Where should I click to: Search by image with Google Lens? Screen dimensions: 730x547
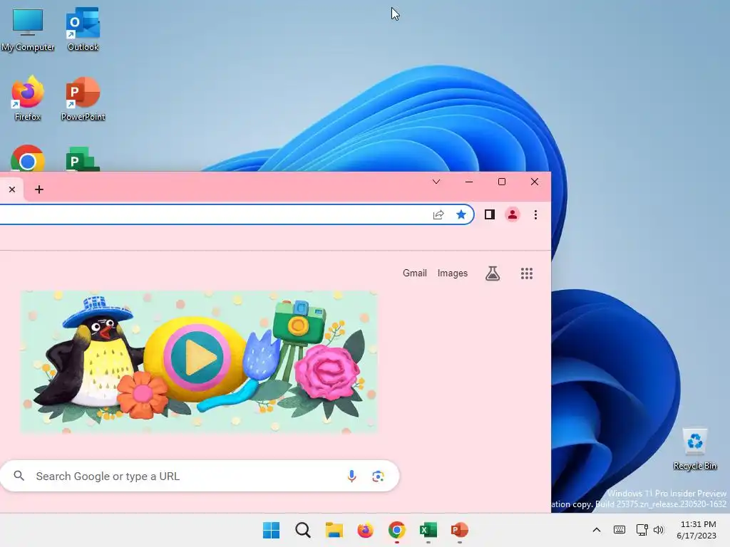click(378, 476)
